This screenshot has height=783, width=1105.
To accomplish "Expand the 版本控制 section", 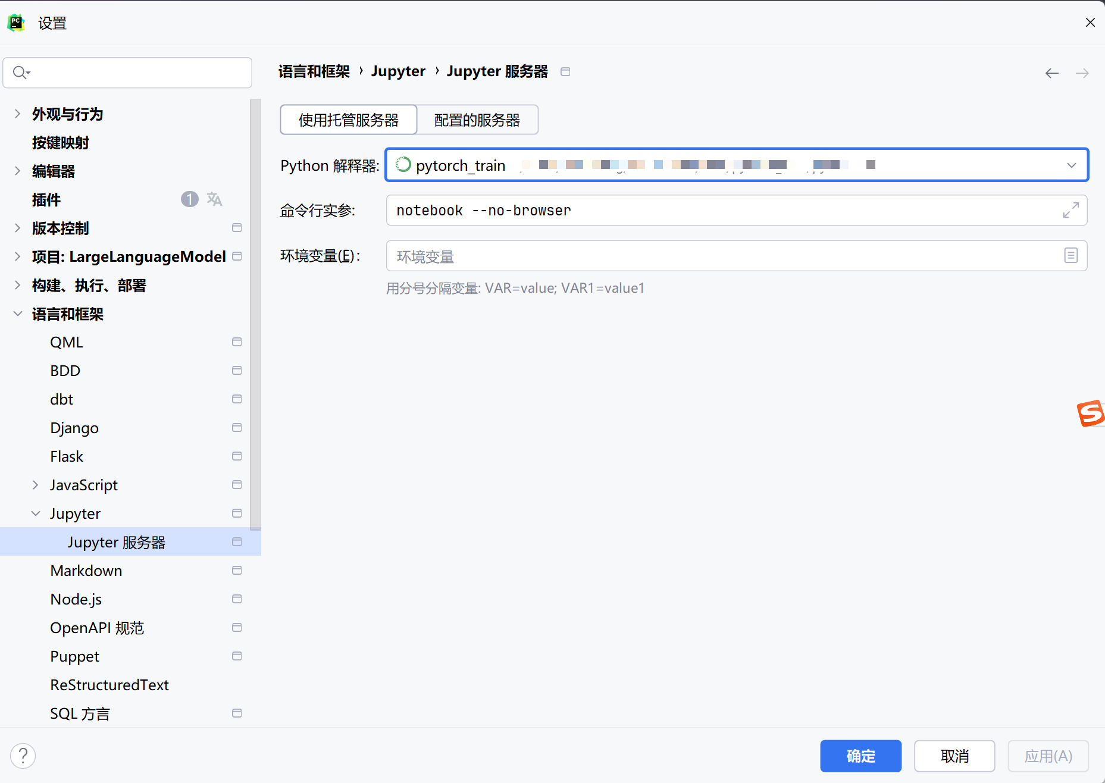I will tap(17, 228).
